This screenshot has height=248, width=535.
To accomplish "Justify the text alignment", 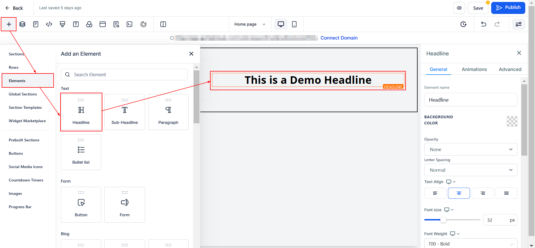I will click(506, 193).
